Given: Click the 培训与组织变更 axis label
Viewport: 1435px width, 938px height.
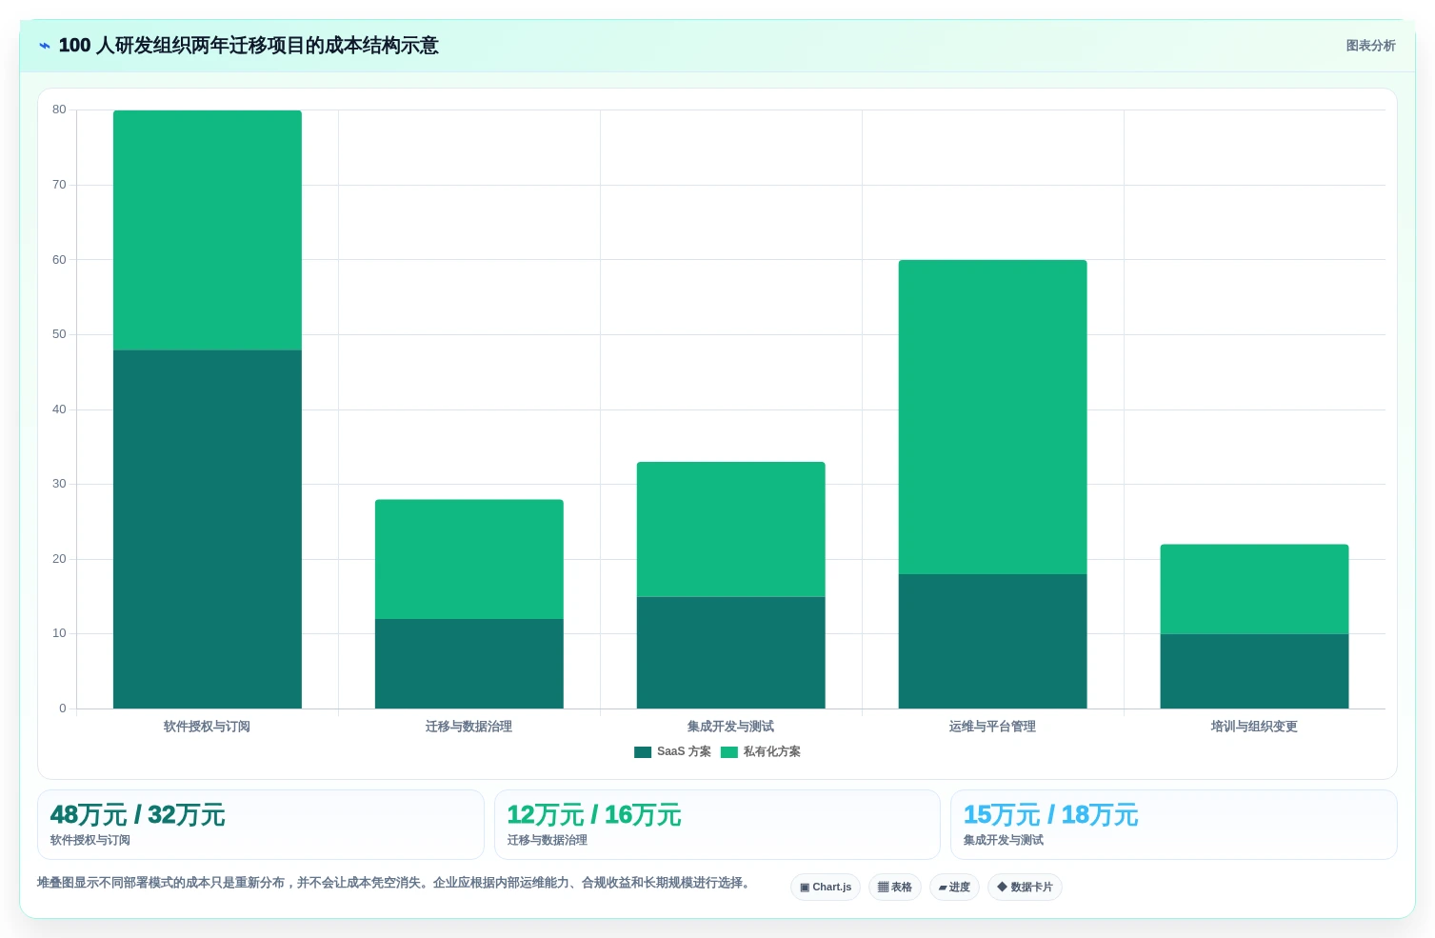Looking at the screenshot, I should 1254,727.
